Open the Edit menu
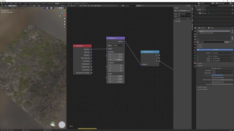The image size is (234, 131). (x=7, y=3)
